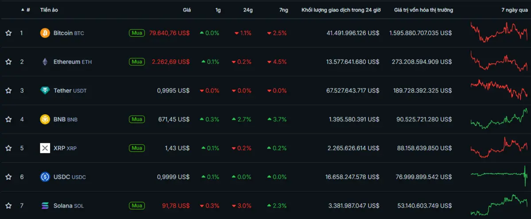Click Bitcoin volume 41.491.996.126 US$
Viewport: 531px width, 219px height.
click(x=353, y=33)
